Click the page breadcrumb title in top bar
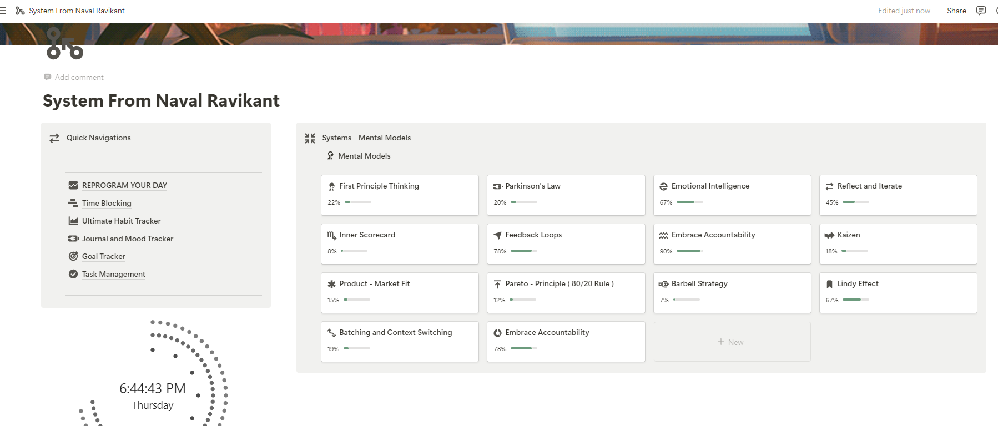The width and height of the screenshot is (998, 426). pyautogui.click(x=77, y=11)
